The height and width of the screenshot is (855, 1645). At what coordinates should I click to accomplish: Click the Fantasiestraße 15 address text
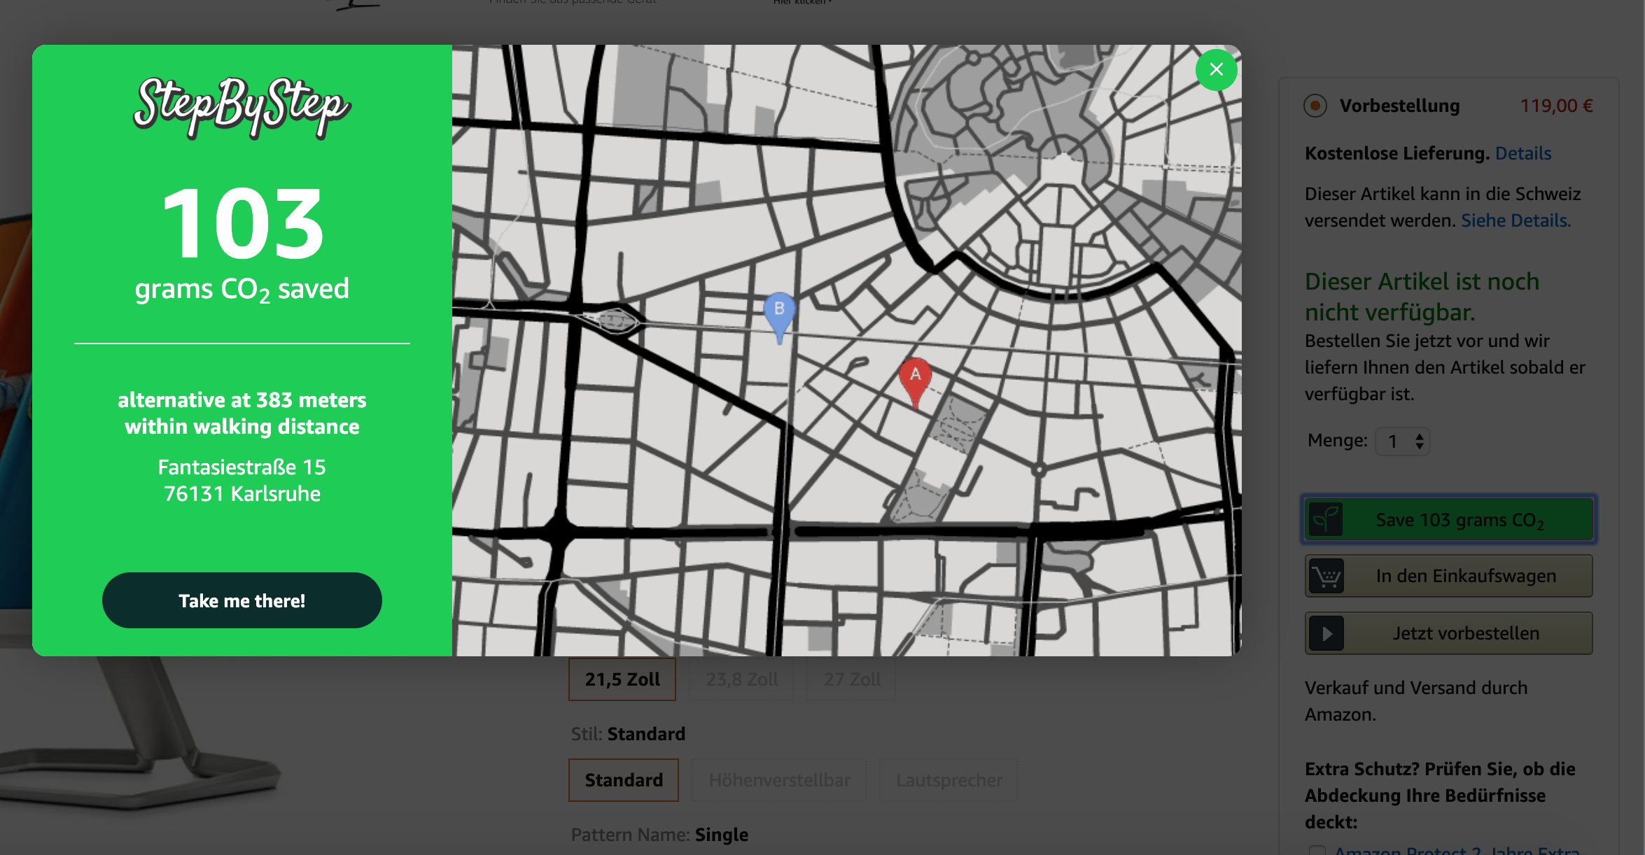[241, 467]
